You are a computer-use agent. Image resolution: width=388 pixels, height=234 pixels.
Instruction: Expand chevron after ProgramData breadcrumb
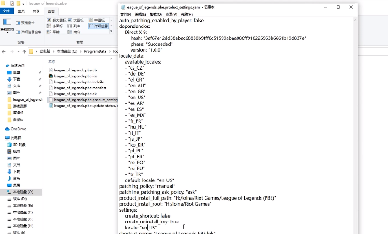coord(110,51)
